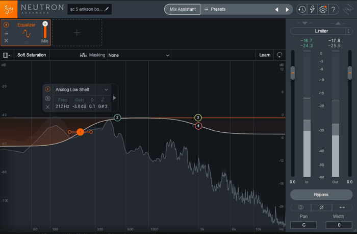The height and width of the screenshot is (234, 357).
Task: Remove the Equalizer module with X
Action: tap(6, 40)
